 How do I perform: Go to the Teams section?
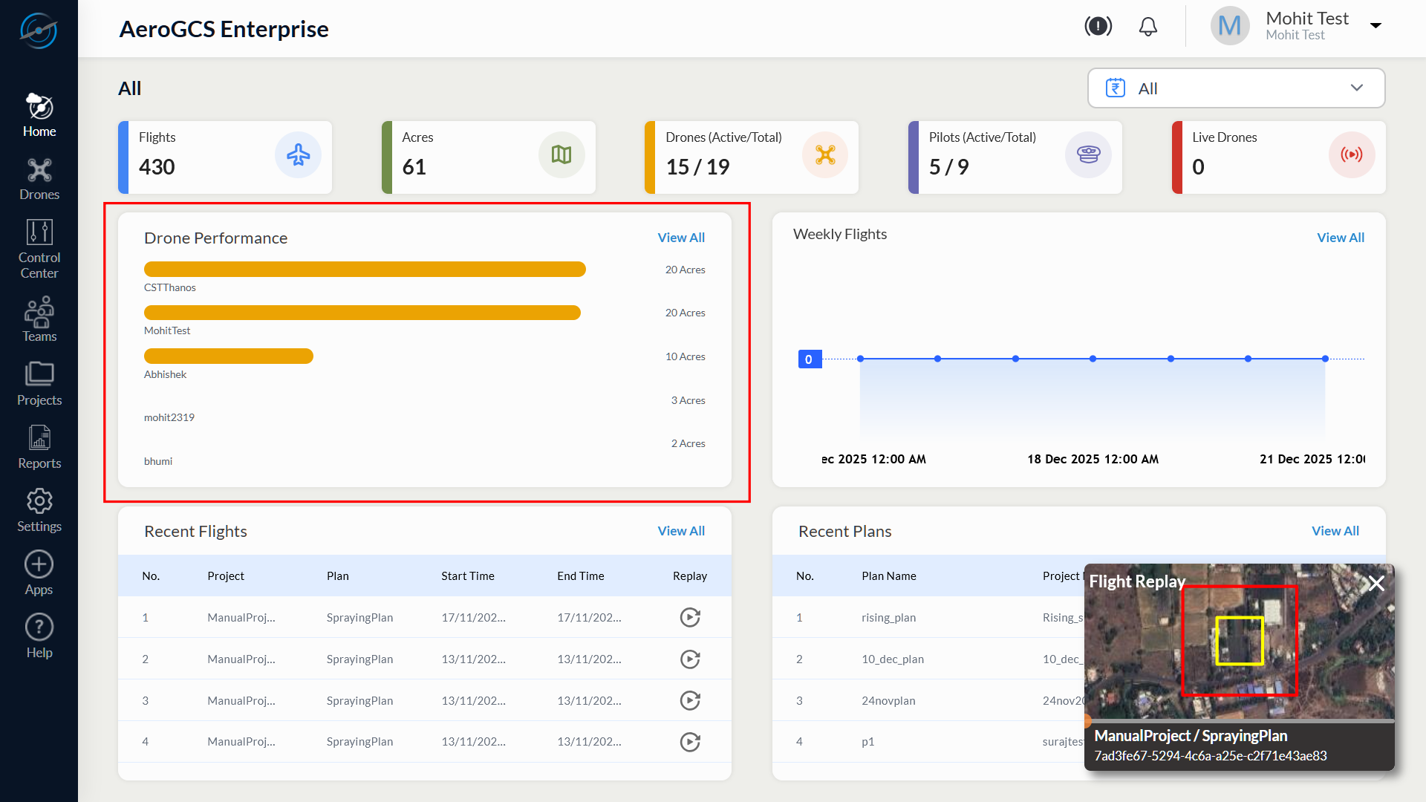click(x=39, y=312)
